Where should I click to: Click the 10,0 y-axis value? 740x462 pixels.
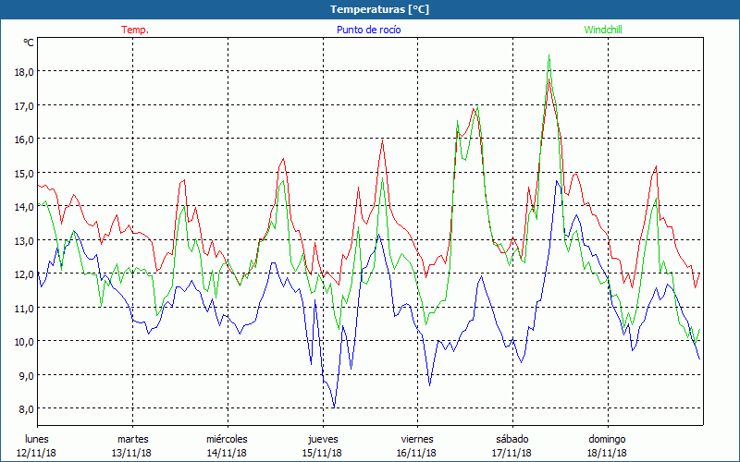(x=25, y=342)
